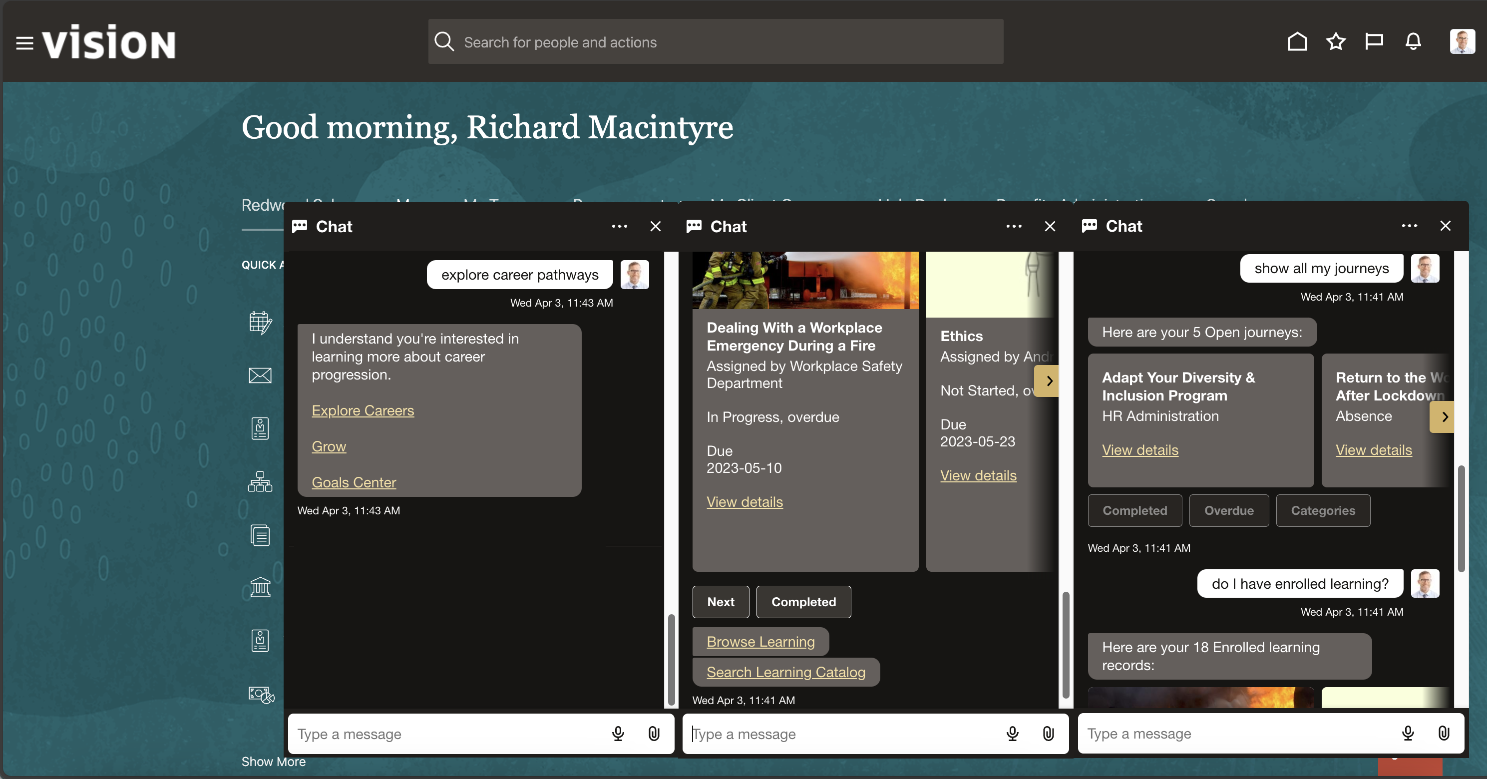Open the hamburger navigation menu
The image size is (1487, 779).
pos(24,43)
